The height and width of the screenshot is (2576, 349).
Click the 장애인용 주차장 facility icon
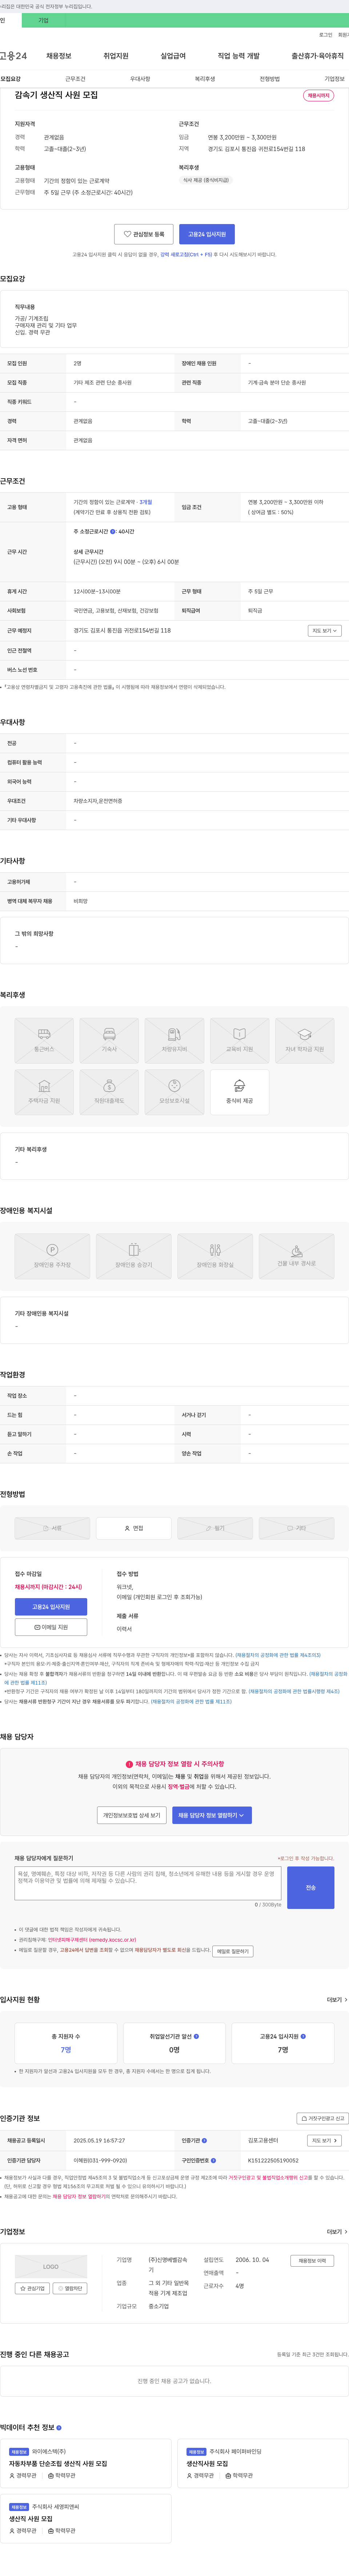[52, 1256]
